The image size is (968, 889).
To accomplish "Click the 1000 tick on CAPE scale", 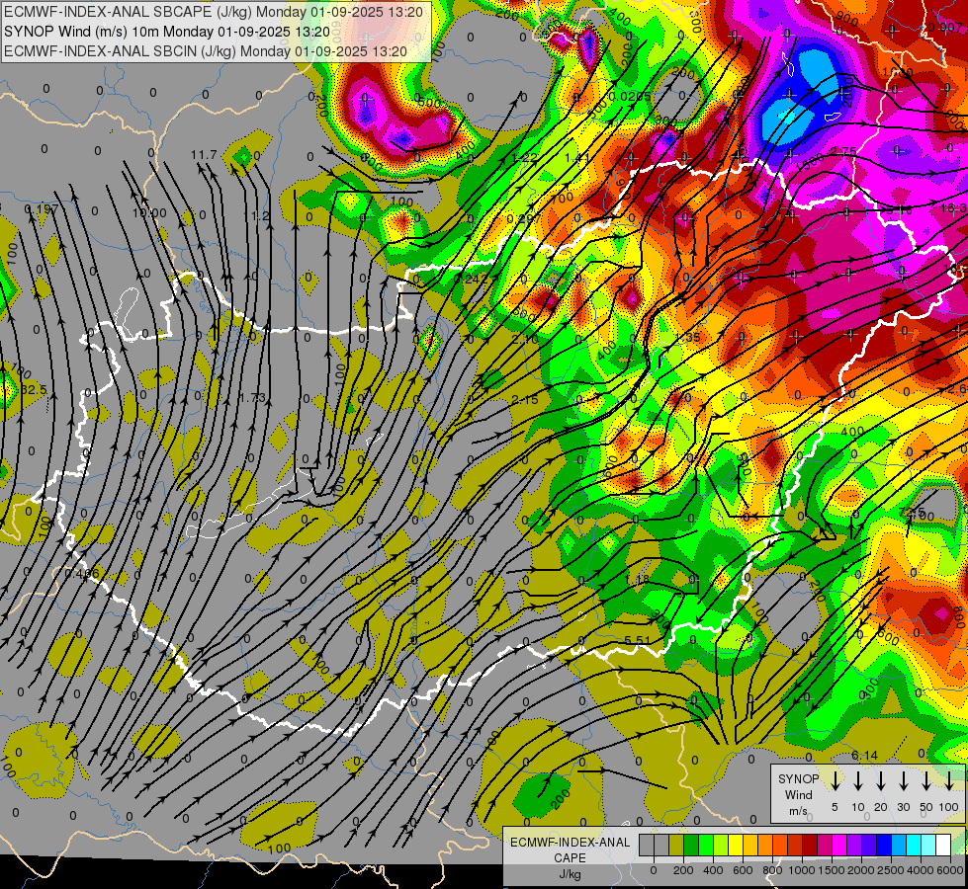I will point(801,870).
